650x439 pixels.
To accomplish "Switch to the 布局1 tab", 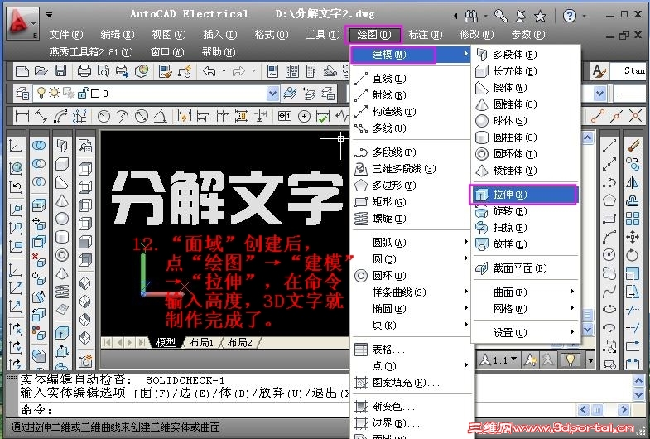I will (201, 342).
